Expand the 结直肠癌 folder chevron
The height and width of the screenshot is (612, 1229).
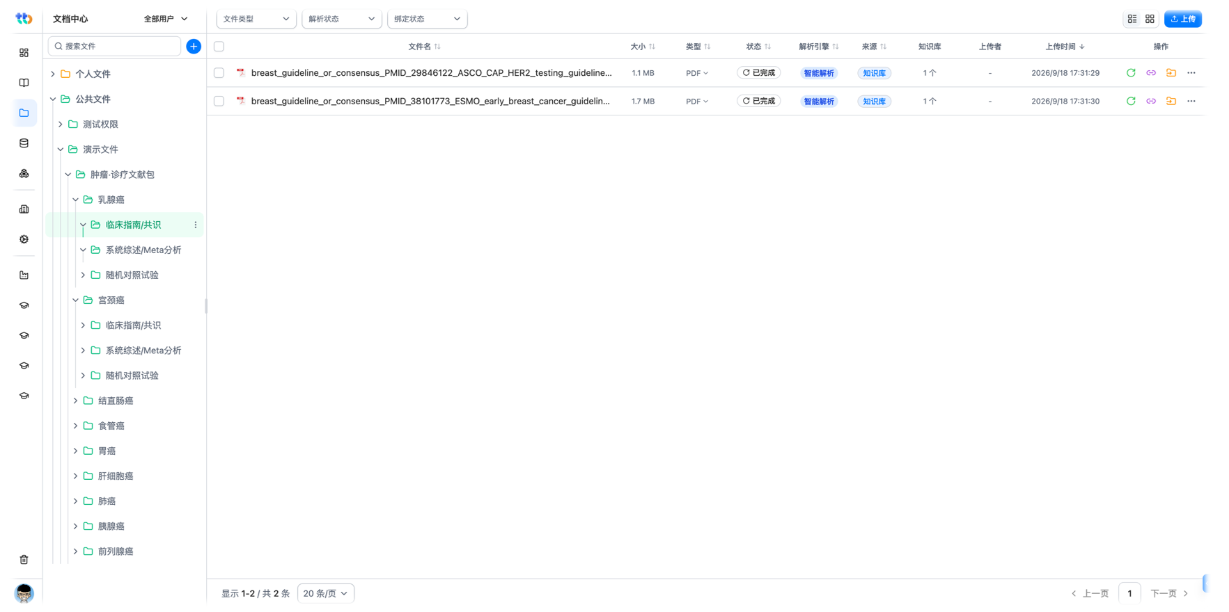coord(76,401)
